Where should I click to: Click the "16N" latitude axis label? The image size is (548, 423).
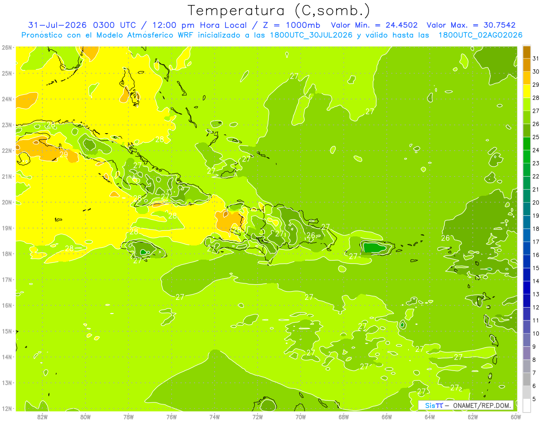coord(6,305)
